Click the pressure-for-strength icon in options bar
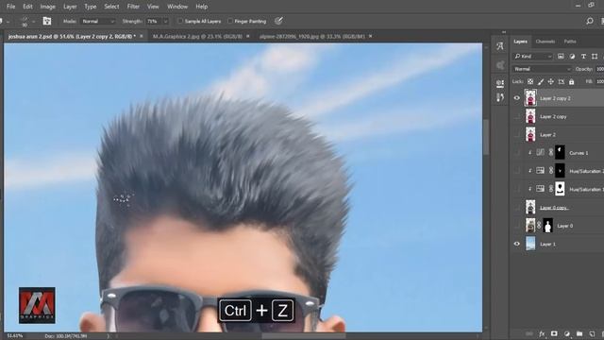 [278, 21]
